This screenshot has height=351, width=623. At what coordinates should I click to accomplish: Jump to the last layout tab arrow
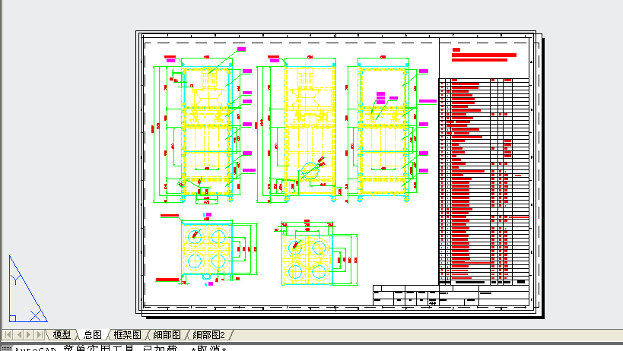(x=40, y=335)
